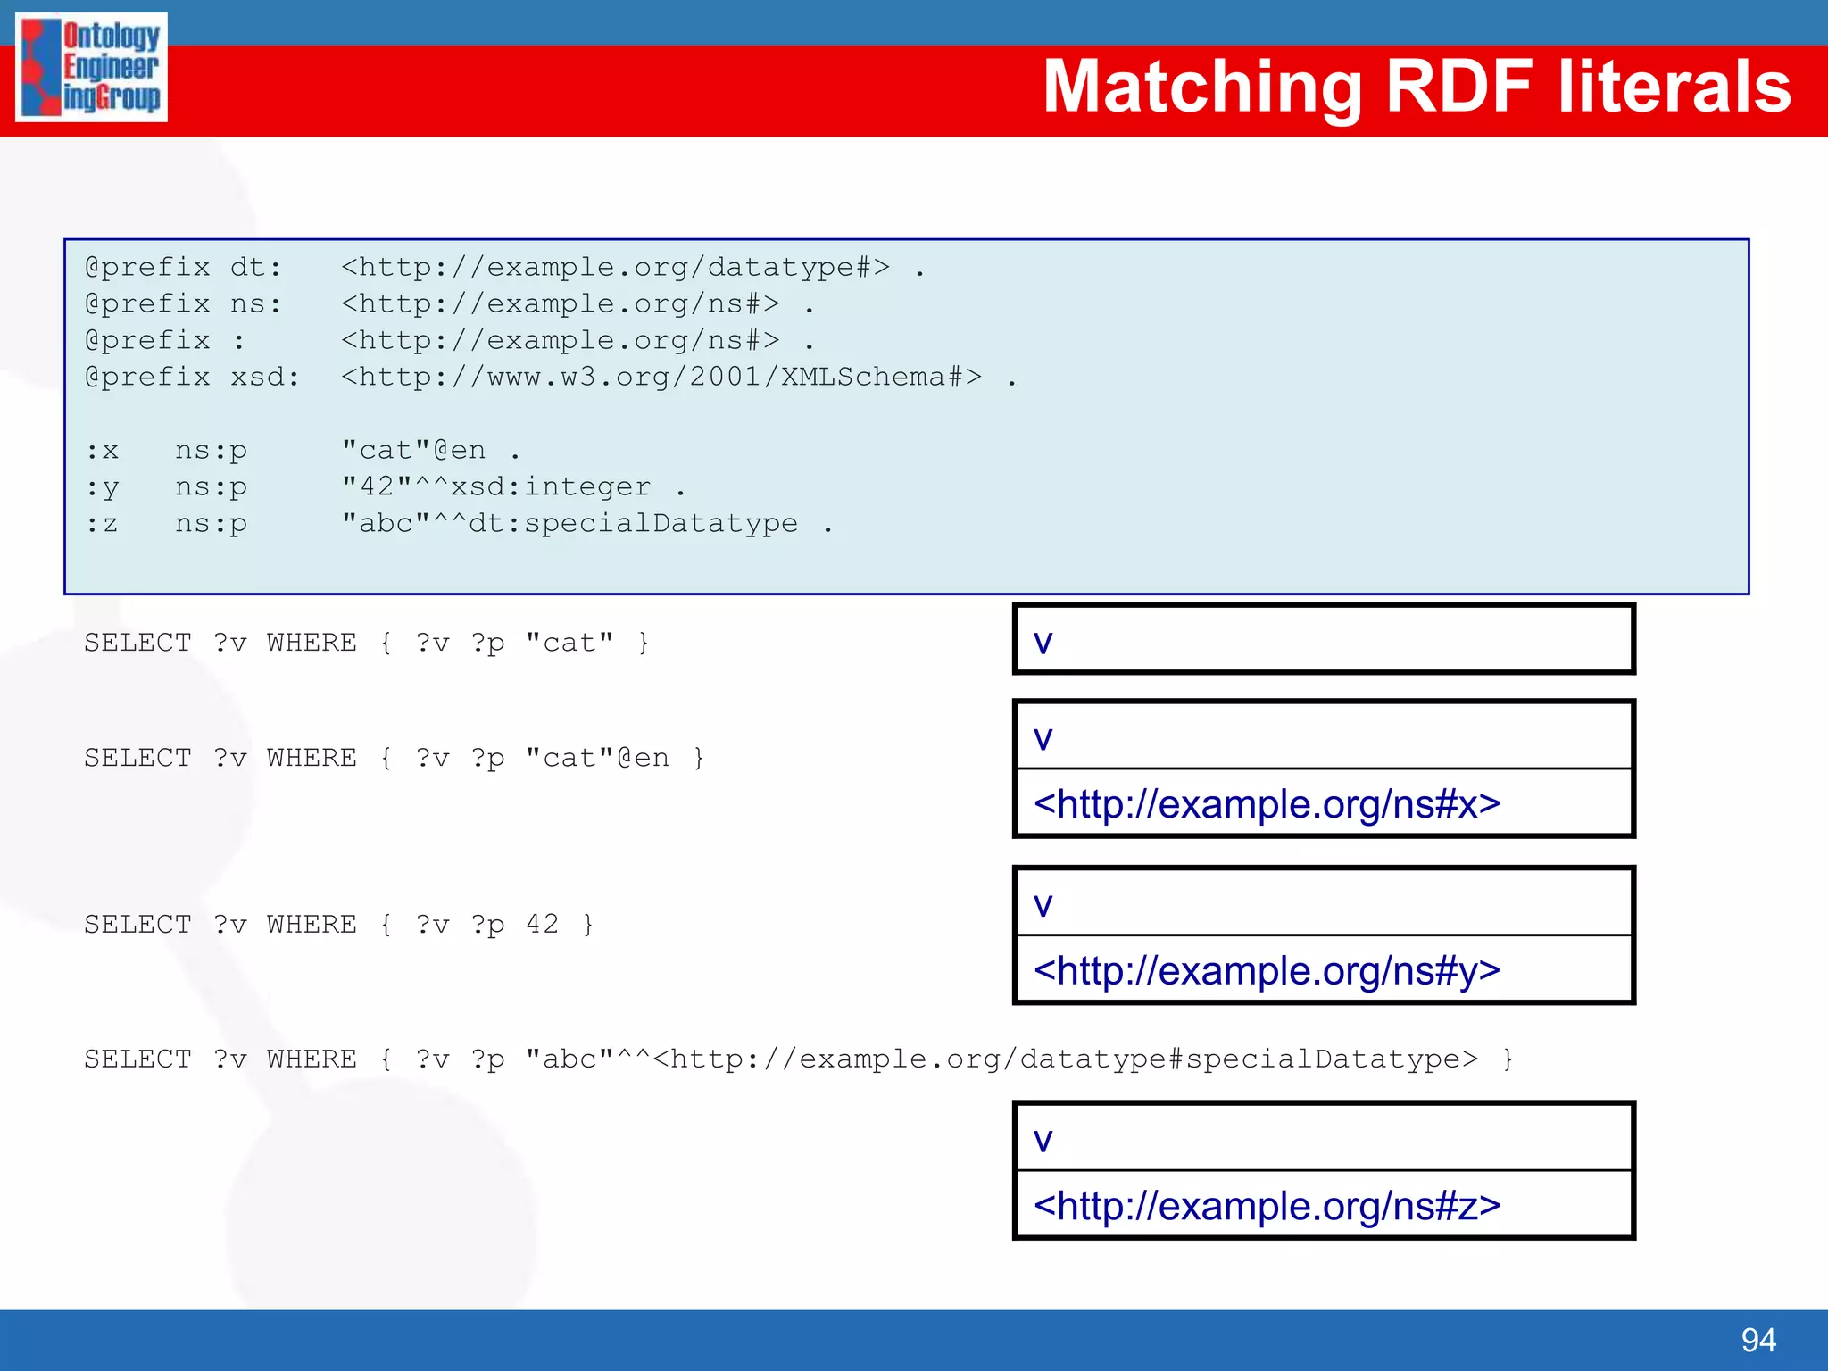This screenshot has width=1828, height=1371.
Task: Click the http://example.org/ns#x result link
Action: 1266,804
